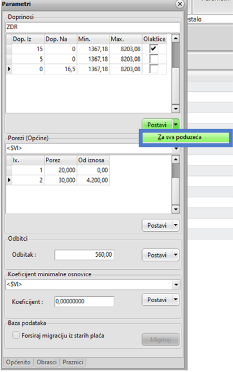Image resolution: width=233 pixels, height=372 pixels.
Task: Select Dop. Na cell with value 16,5
Action: coord(61,69)
